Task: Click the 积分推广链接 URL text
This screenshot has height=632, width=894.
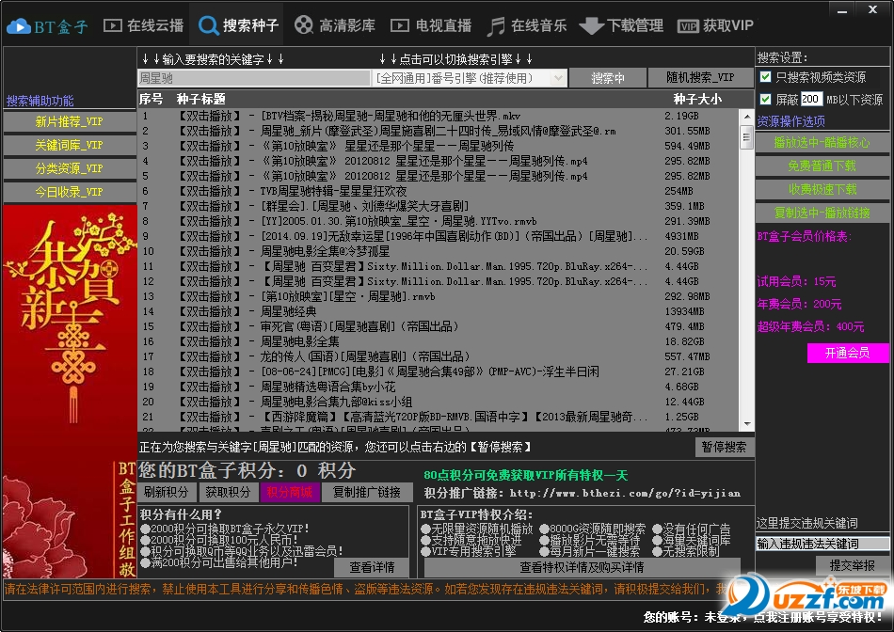Action: [x=625, y=494]
